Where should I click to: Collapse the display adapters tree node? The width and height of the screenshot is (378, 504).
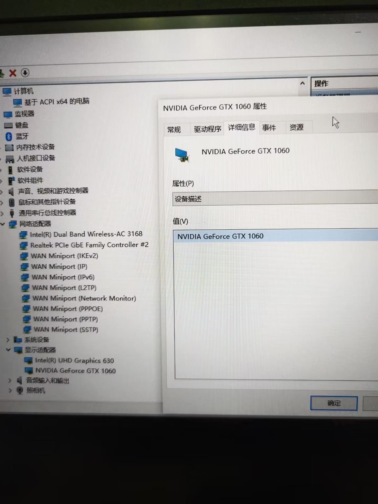(9, 350)
